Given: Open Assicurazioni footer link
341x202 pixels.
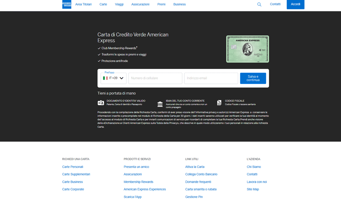Looking at the screenshot, I should 133,174.
